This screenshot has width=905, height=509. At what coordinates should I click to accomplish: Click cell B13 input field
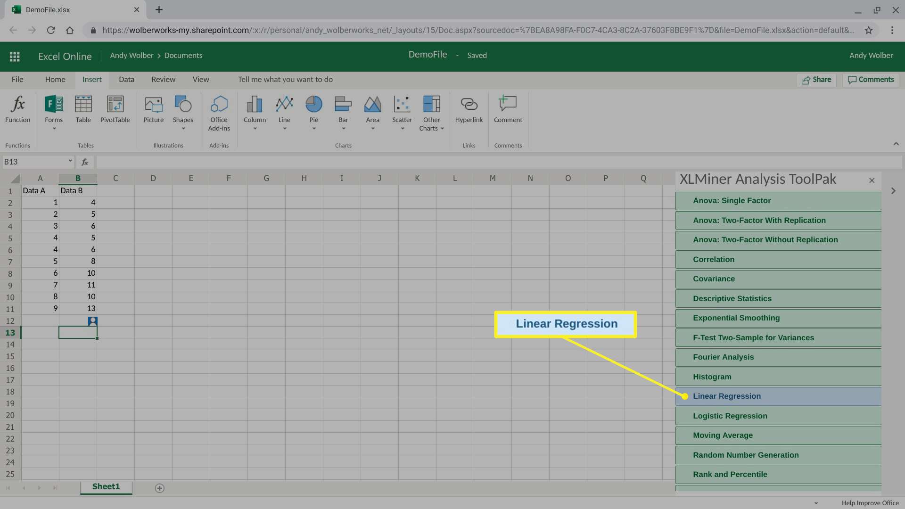tap(78, 332)
